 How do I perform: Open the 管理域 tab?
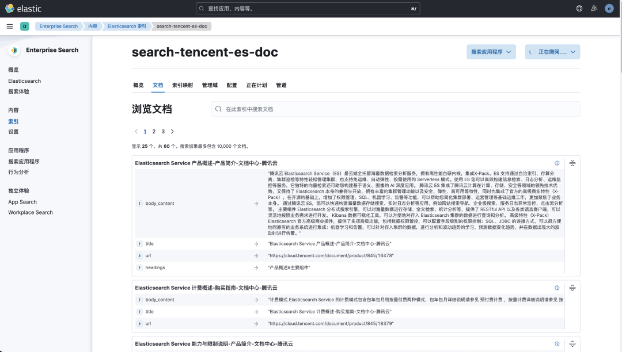click(210, 85)
